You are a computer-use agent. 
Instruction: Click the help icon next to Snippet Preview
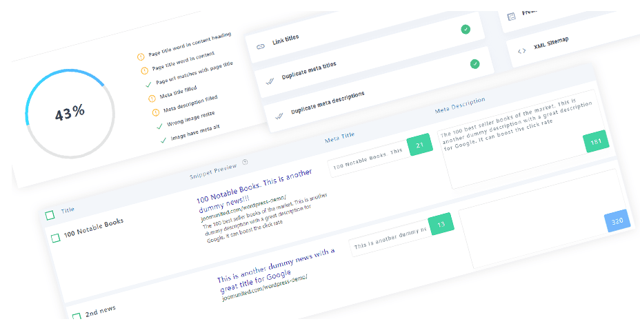245,162
